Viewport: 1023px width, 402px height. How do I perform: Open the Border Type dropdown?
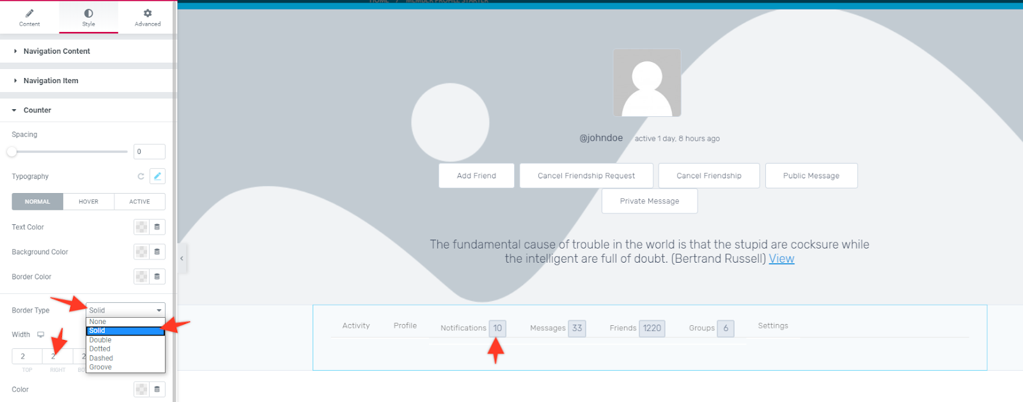click(125, 310)
